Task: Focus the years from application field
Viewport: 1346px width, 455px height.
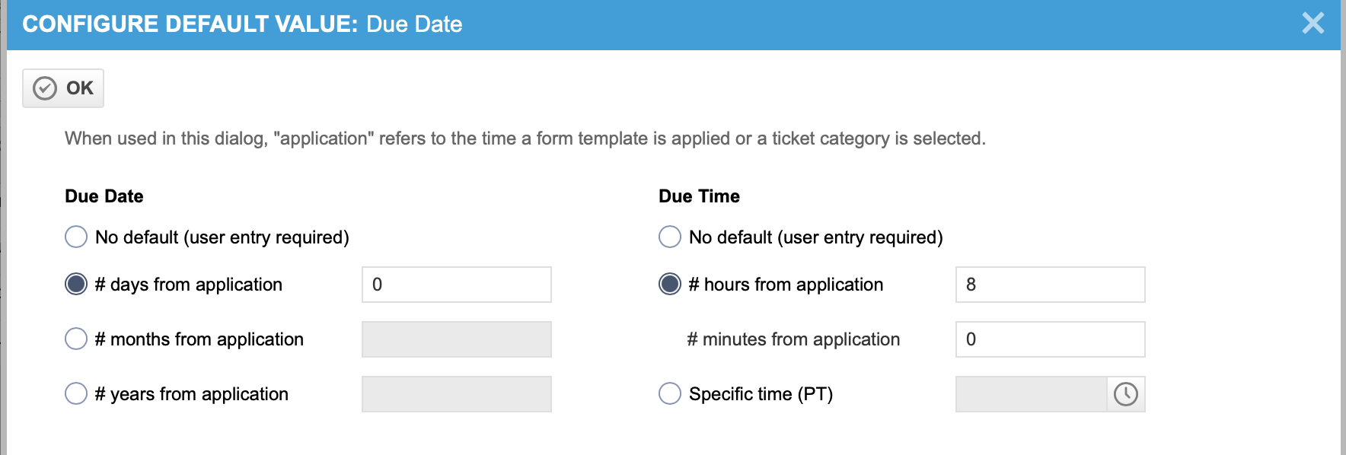Action: (457, 394)
